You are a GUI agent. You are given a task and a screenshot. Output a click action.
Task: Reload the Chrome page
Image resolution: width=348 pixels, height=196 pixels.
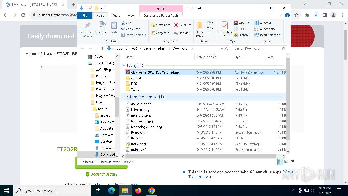click(23, 15)
